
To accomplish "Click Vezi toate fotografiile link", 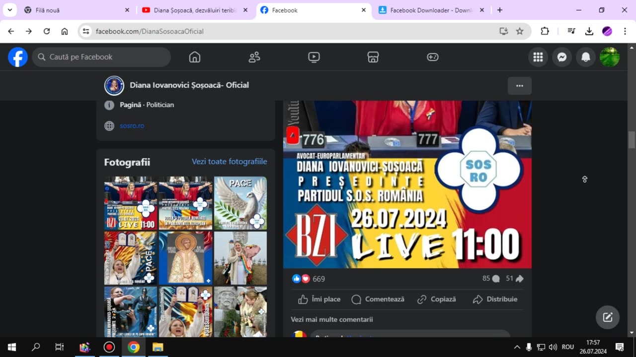I will point(230,162).
